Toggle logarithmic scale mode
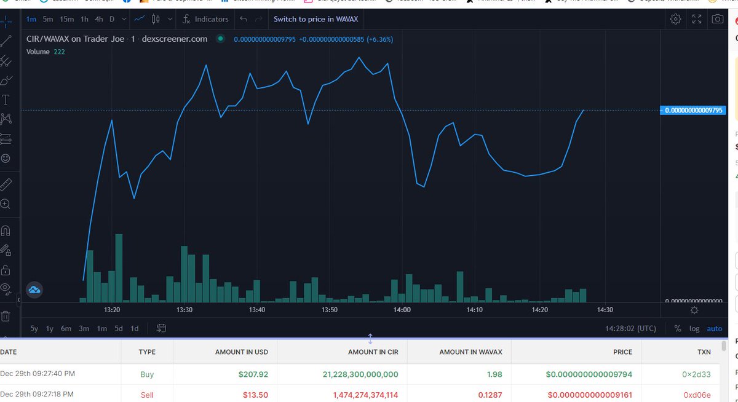This screenshot has height=402, width=738. pyautogui.click(x=694, y=328)
